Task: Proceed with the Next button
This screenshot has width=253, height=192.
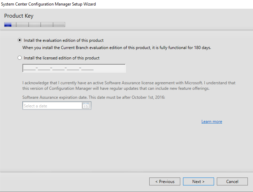Action: tap(199, 182)
